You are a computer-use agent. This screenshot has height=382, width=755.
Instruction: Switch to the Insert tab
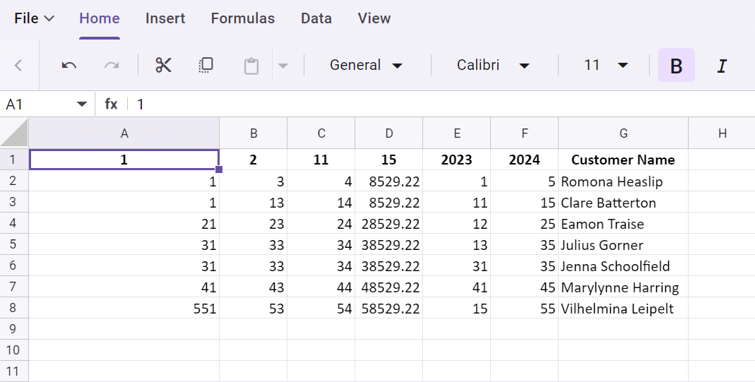click(x=165, y=18)
